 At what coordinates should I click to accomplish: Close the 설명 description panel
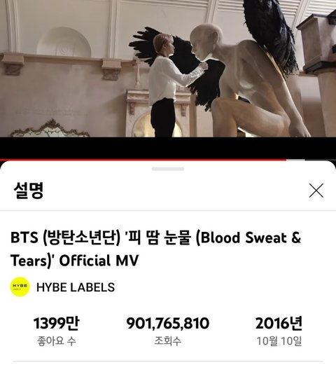(x=316, y=191)
